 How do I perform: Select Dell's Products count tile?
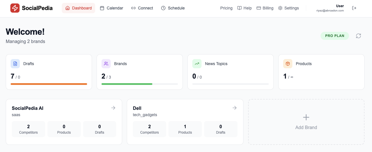click(x=185, y=129)
